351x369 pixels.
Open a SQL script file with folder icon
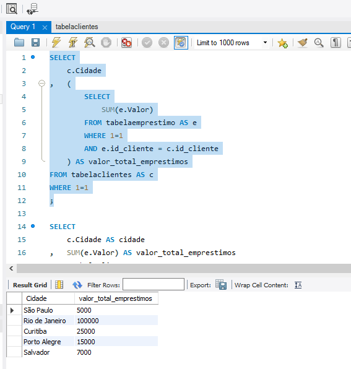(x=19, y=43)
